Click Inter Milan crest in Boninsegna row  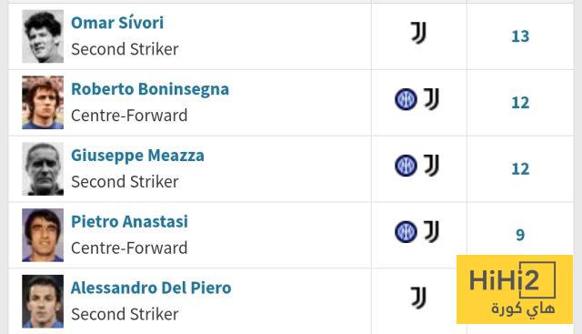point(406,99)
